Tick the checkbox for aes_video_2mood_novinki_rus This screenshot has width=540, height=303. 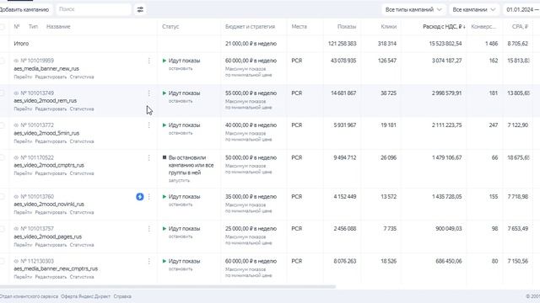tap(2, 197)
